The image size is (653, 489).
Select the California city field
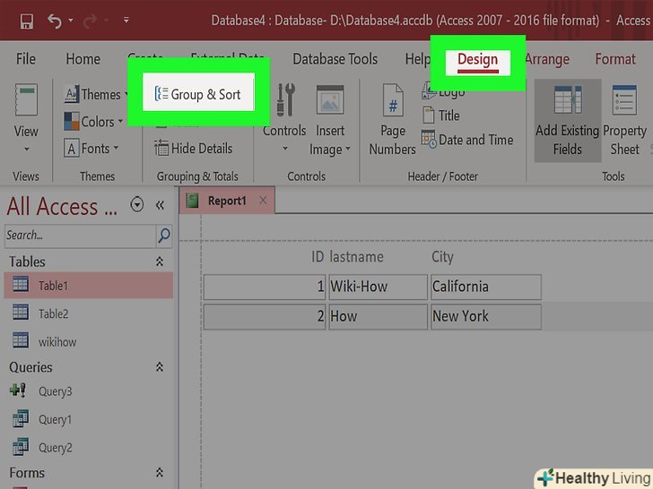[486, 287]
